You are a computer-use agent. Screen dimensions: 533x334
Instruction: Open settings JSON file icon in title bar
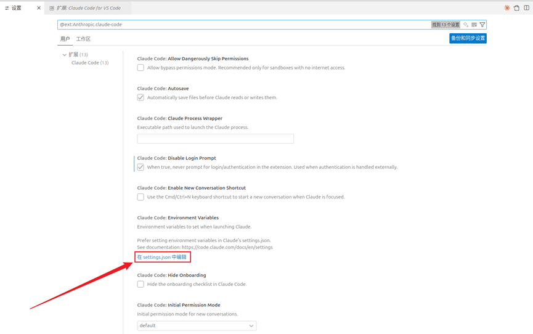[517, 8]
